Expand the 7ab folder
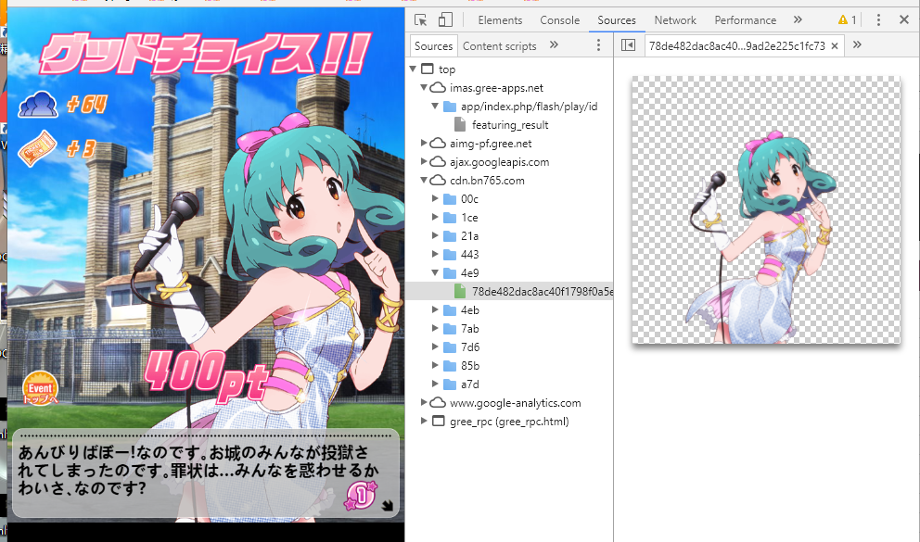 (435, 328)
